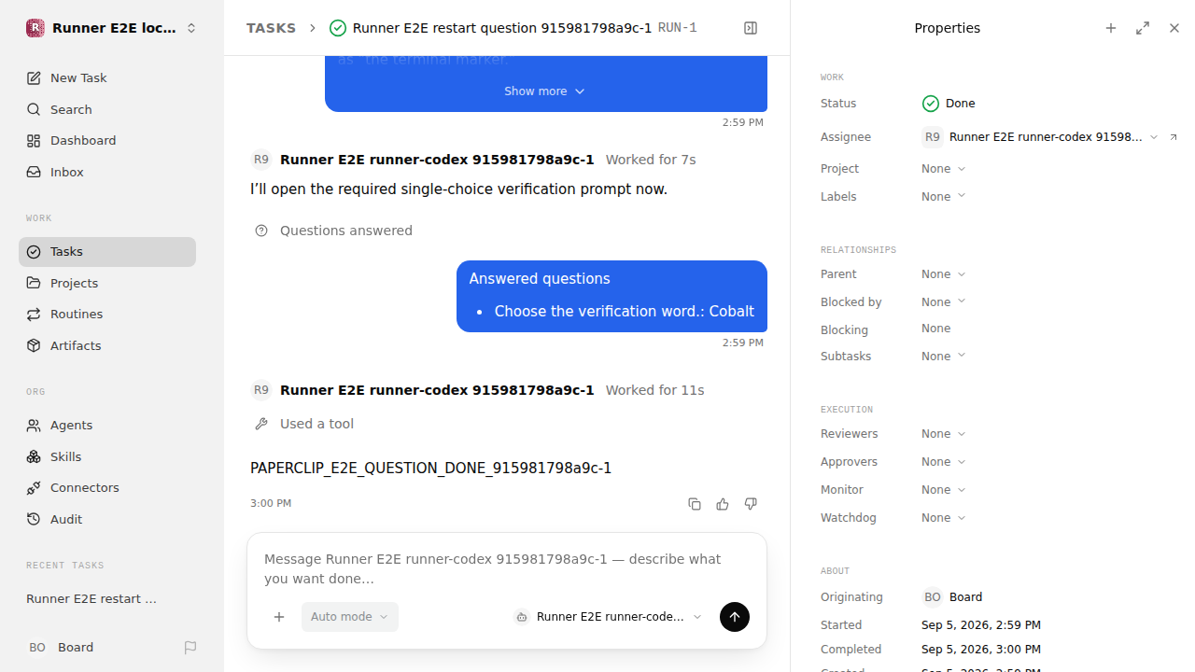Open the Auto mode dropdown
Viewport: 1195px width, 672px height.
[350, 617]
